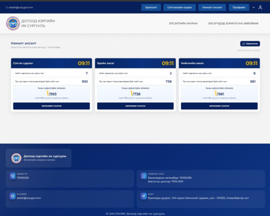Image resolution: width=270 pixels, height=216 pixels.
Task: Click the elselt@uia.gov.mn email in top bar
Action: coord(19,8)
